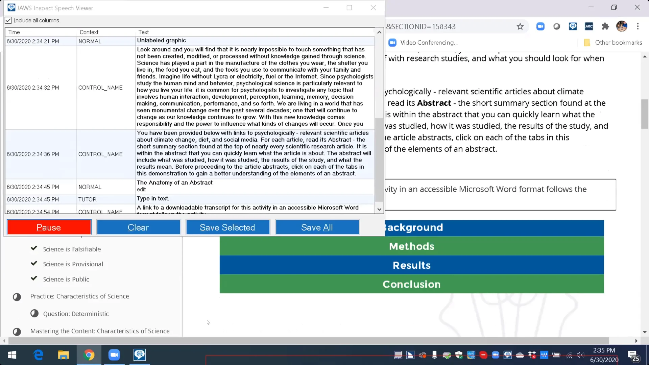The width and height of the screenshot is (649, 365).
Task: Open the Chrome extensions puzzle icon
Action: pos(605,26)
